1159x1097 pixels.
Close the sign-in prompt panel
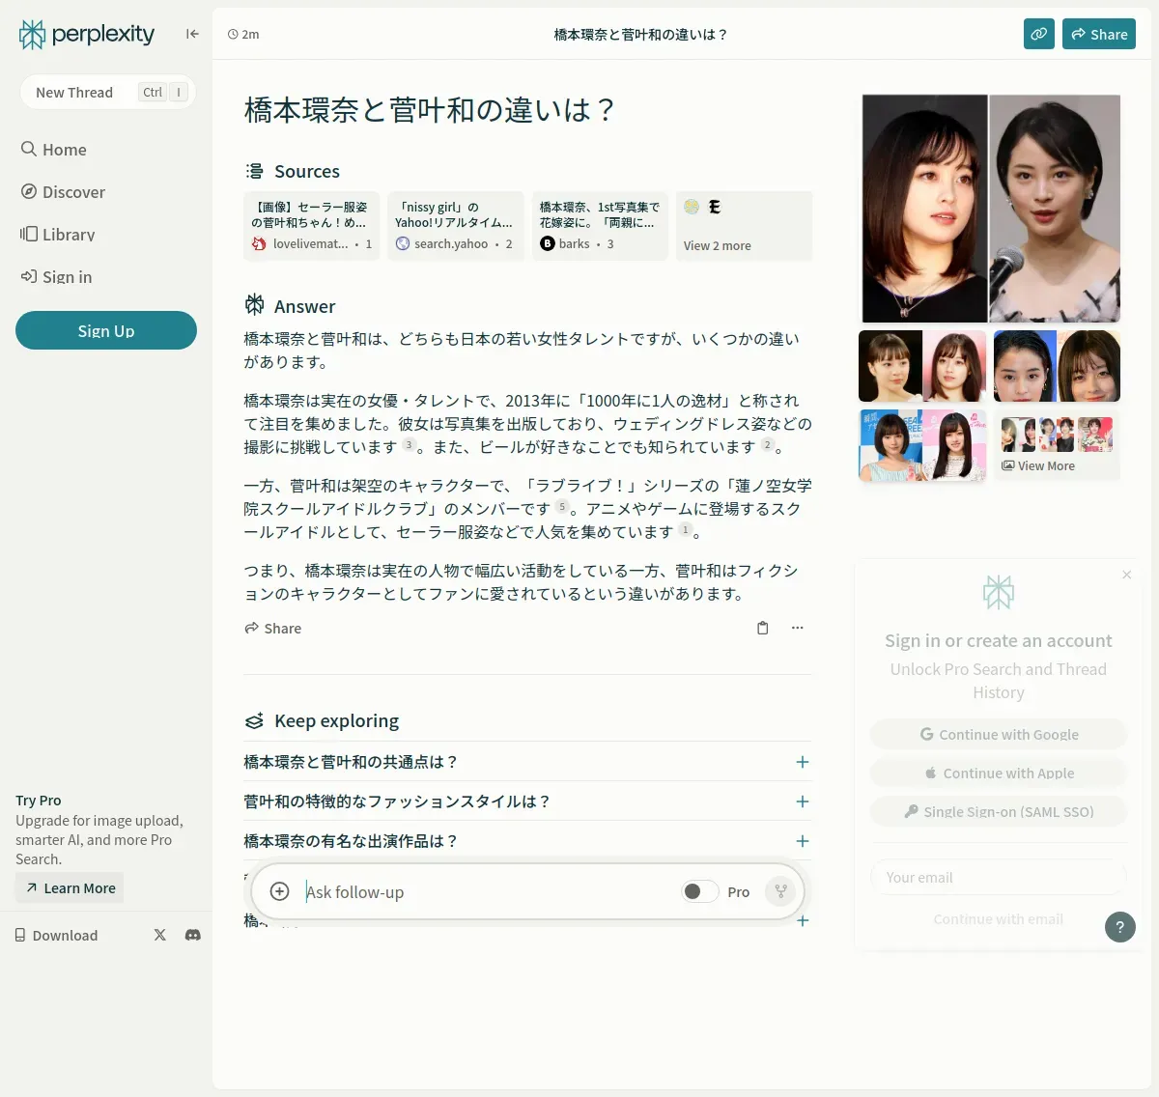pos(1126,575)
